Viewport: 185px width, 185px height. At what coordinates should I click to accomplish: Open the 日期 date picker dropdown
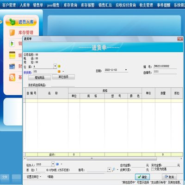pyautogui.click(x=126, y=70)
